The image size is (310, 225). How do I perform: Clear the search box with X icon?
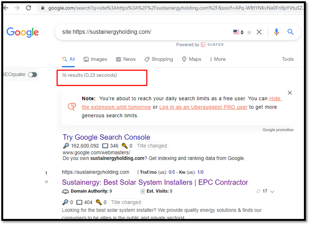[x=259, y=32]
